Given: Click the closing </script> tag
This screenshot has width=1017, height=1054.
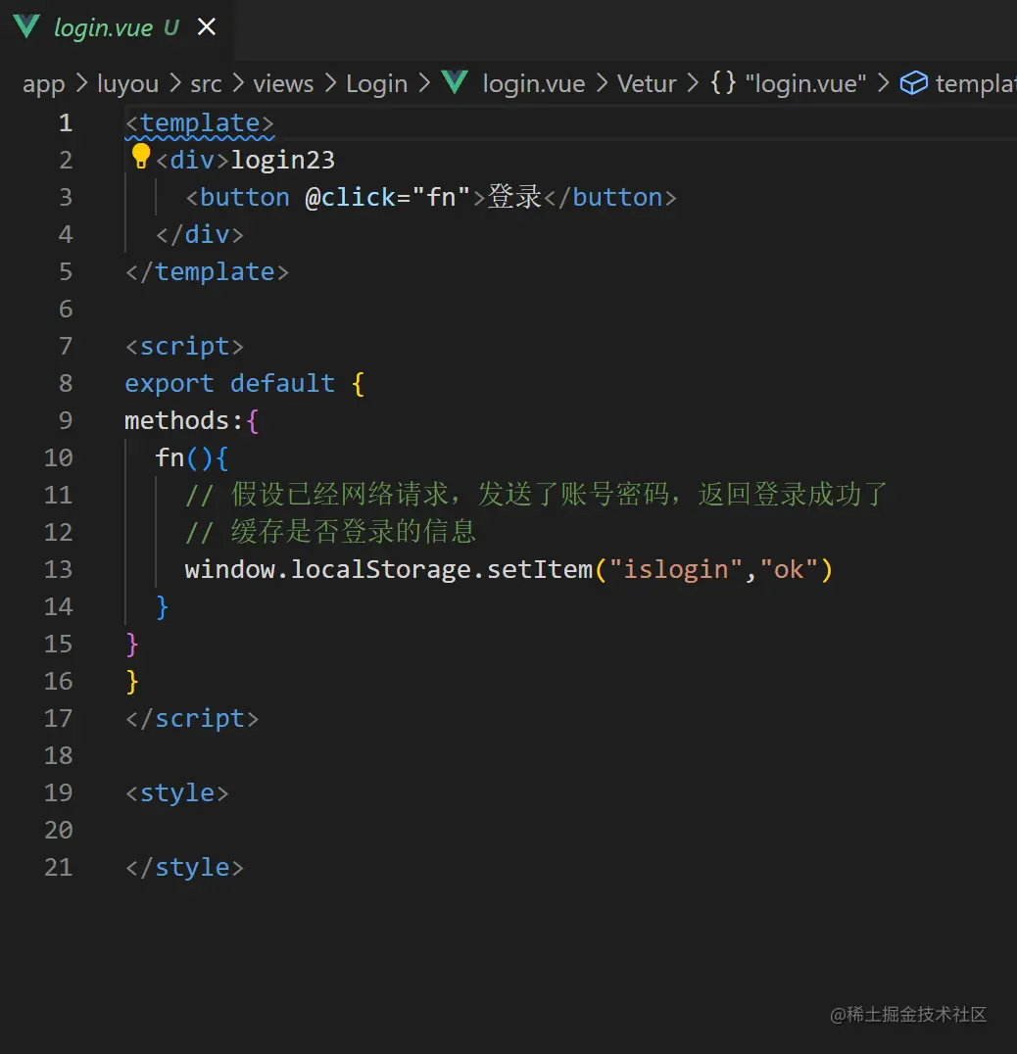Looking at the screenshot, I should [192, 719].
